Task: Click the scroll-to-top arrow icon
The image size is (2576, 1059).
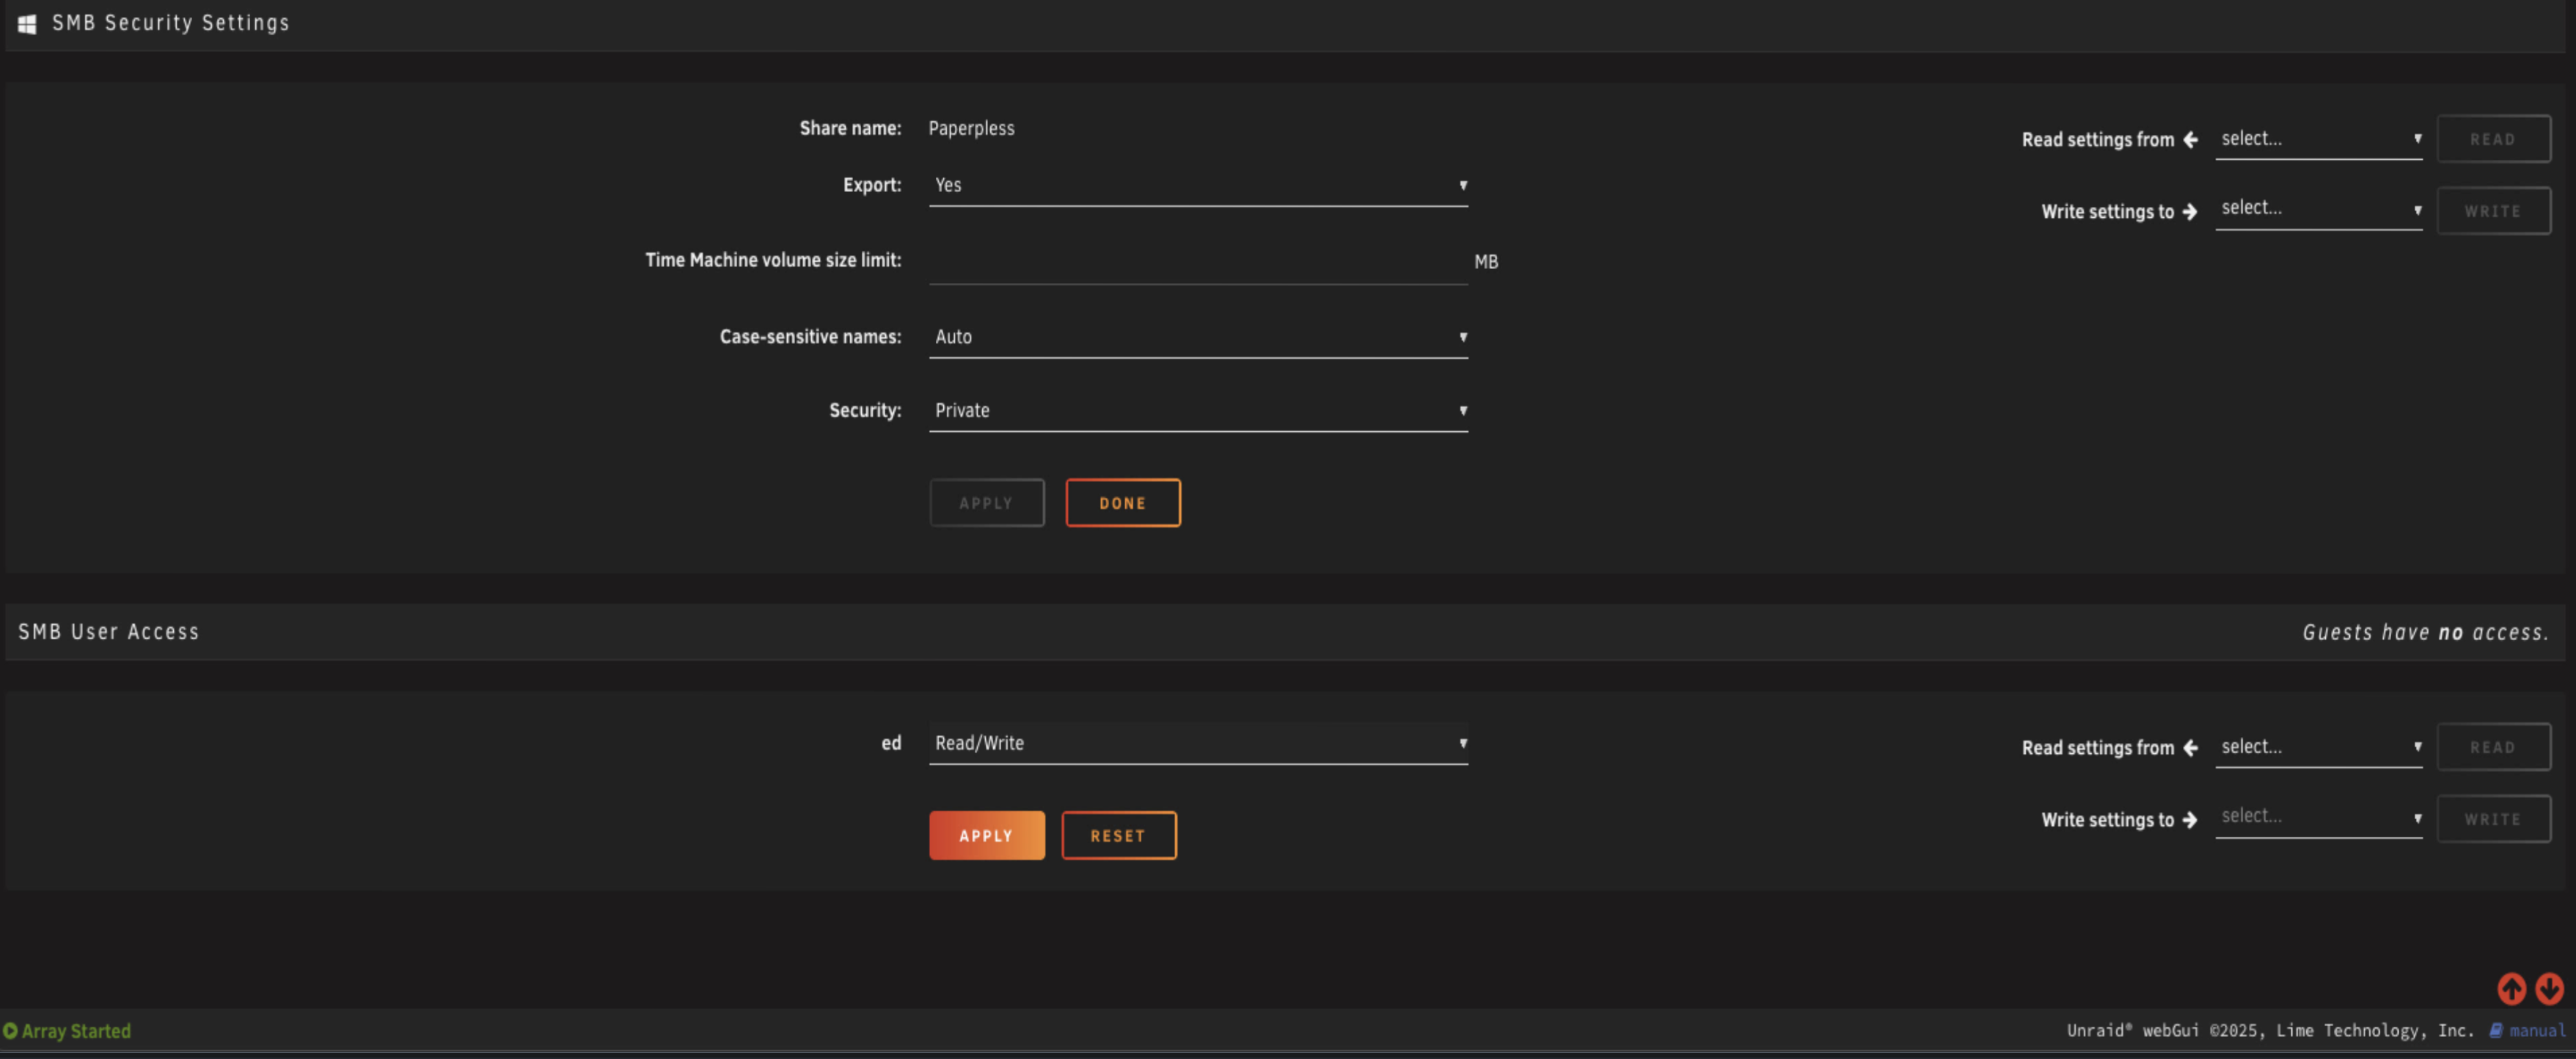Action: pyautogui.click(x=2511, y=988)
